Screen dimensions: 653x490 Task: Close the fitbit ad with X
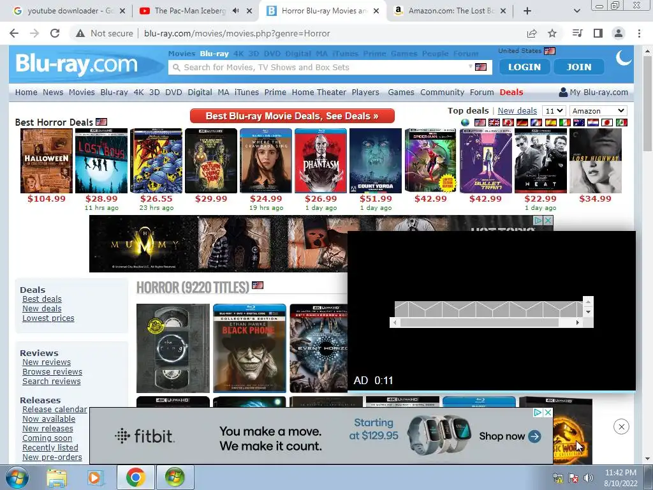tap(548, 413)
